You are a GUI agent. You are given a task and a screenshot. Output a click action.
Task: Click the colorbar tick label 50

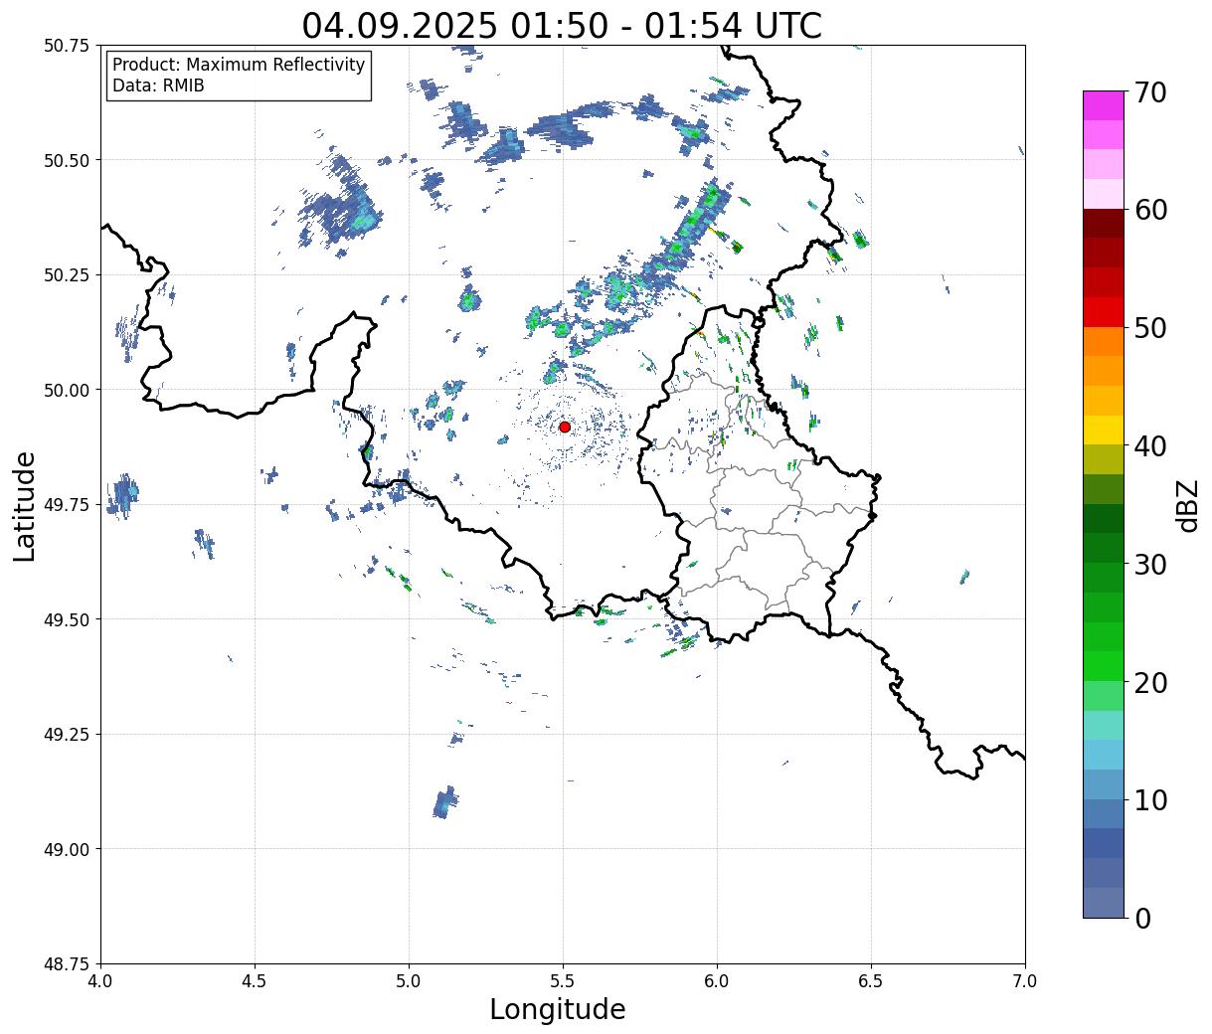tap(1150, 328)
